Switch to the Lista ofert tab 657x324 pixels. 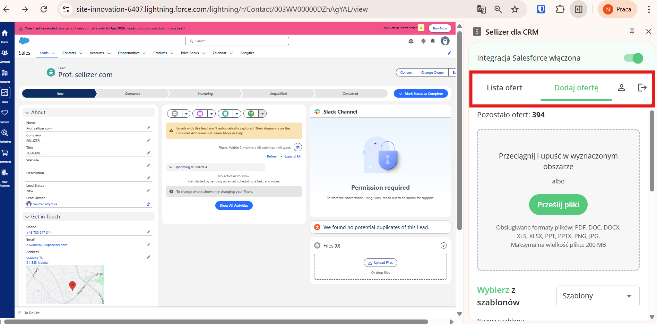[x=504, y=88]
